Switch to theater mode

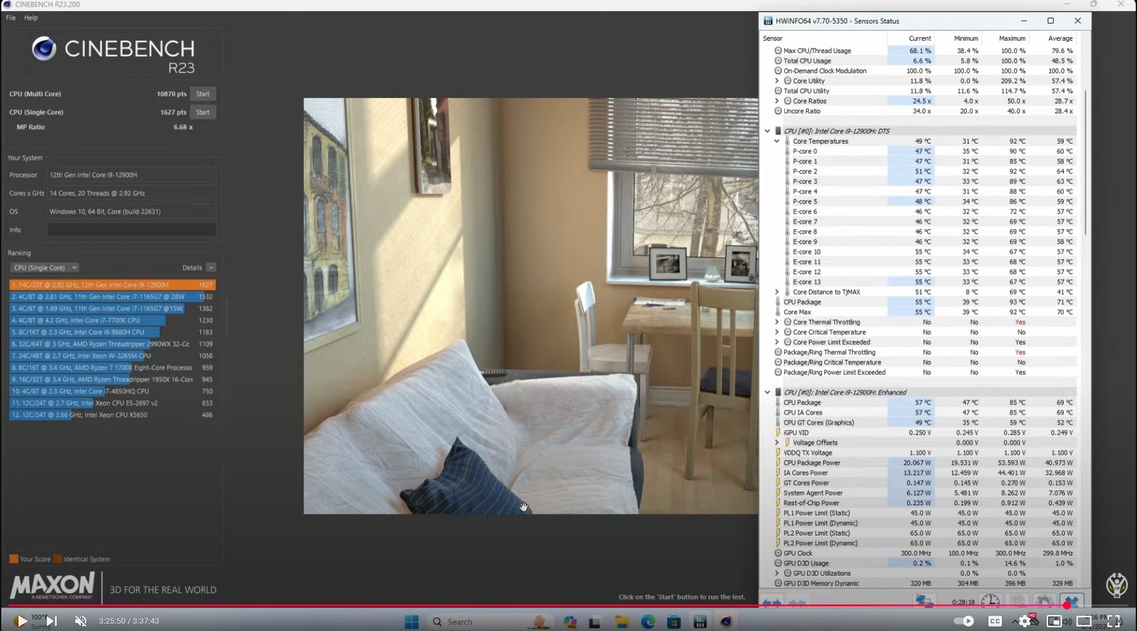point(1084,621)
